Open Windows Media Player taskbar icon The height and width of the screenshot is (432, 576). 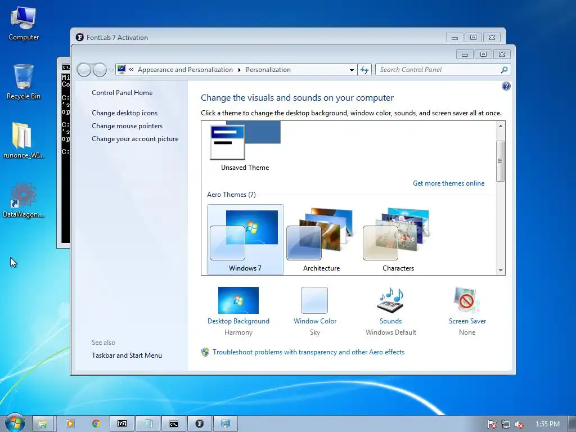pos(70,424)
